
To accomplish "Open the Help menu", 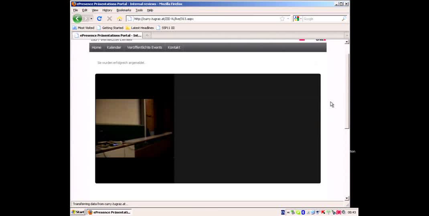I will (150, 10).
